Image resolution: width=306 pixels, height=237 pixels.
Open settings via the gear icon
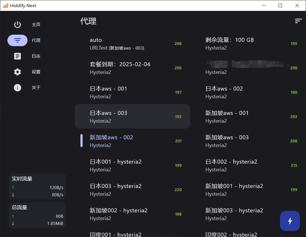point(17,72)
